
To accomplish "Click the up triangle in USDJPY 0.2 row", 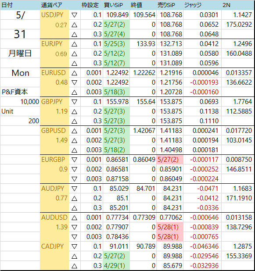I will click(x=74, y=25).
